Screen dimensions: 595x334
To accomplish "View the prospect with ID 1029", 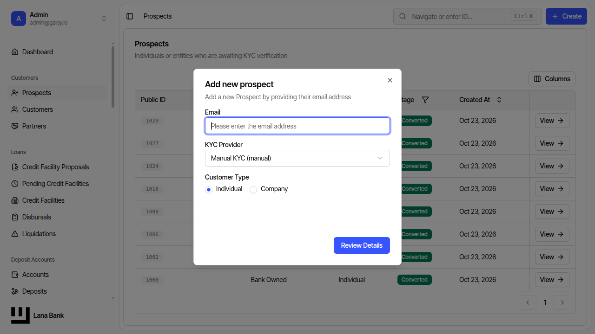I will click(552, 121).
